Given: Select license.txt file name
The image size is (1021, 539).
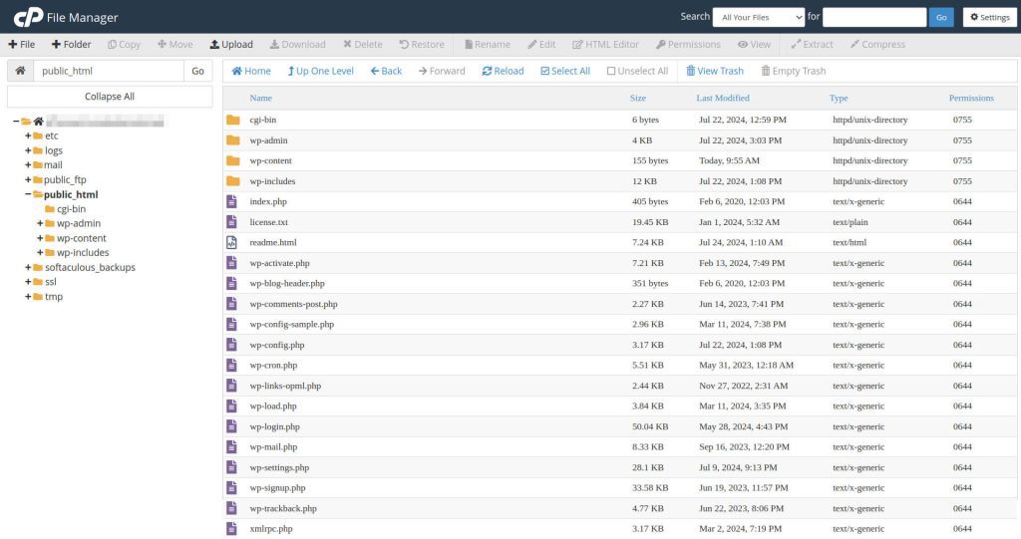Looking at the screenshot, I should coord(268,222).
